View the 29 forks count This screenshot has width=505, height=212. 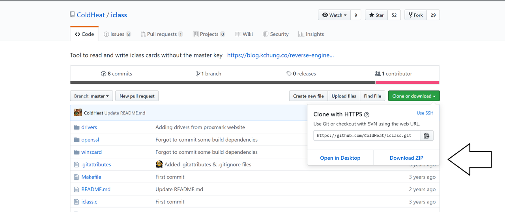point(433,15)
